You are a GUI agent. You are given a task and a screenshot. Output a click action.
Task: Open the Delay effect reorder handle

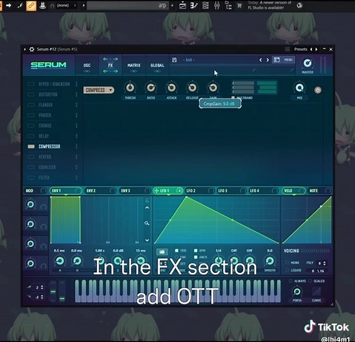(76, 136)
